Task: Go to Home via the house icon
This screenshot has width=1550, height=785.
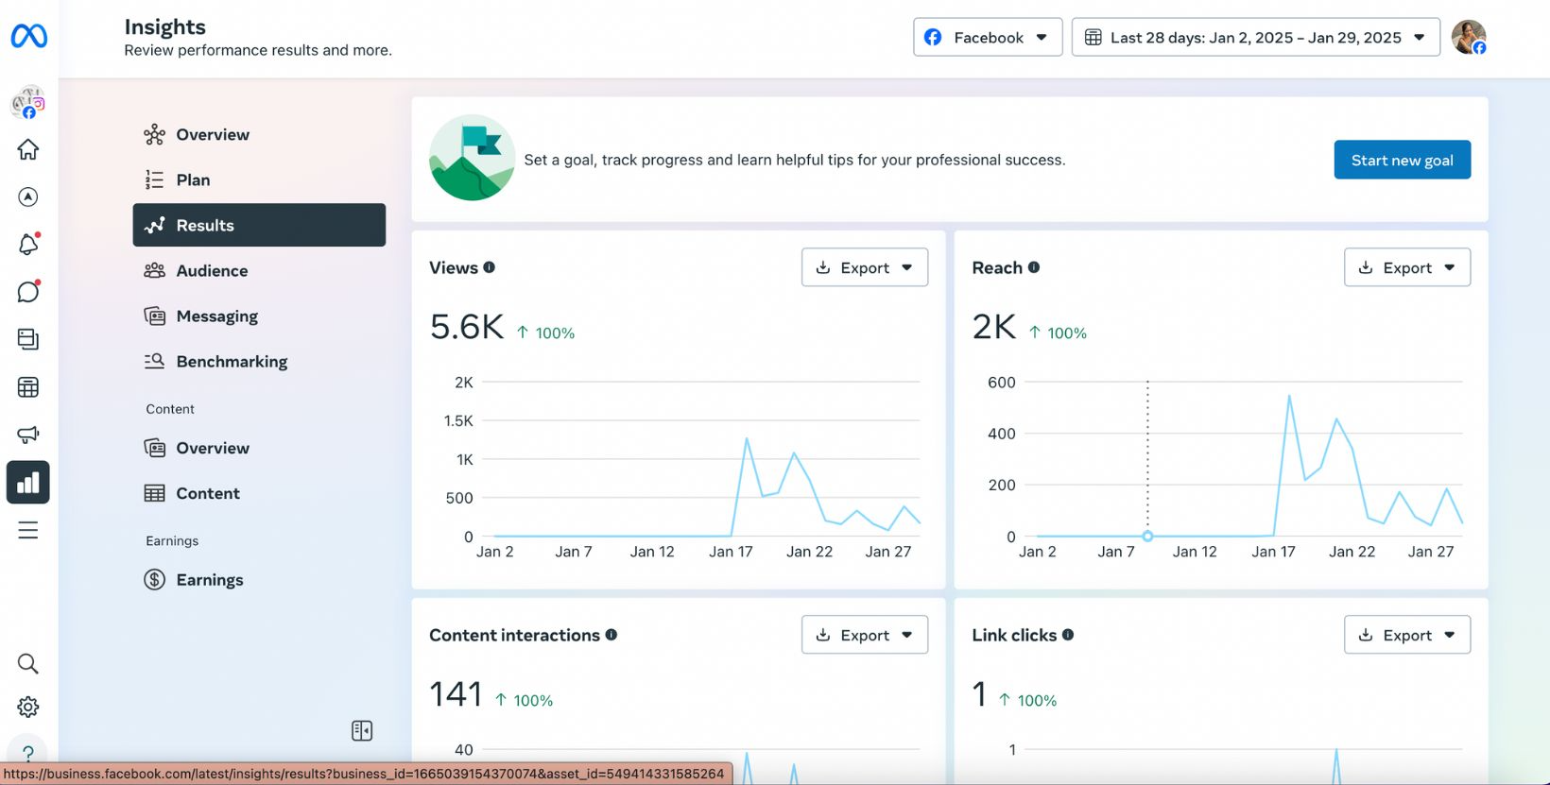Action: point(28,149)
